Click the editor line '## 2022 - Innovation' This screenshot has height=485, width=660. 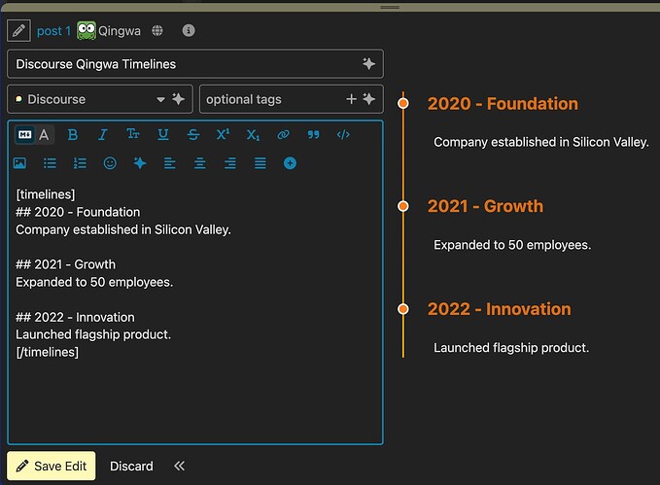tap(76, 317)
